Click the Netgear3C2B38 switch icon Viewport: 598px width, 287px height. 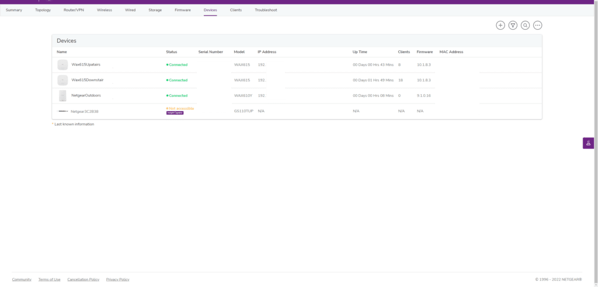(x=63, y=111)
